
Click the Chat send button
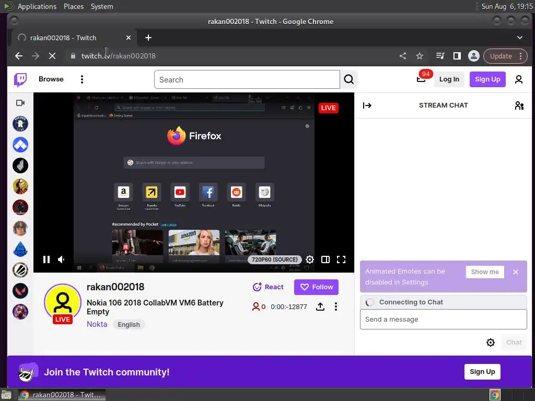click(x=514, y=343)
